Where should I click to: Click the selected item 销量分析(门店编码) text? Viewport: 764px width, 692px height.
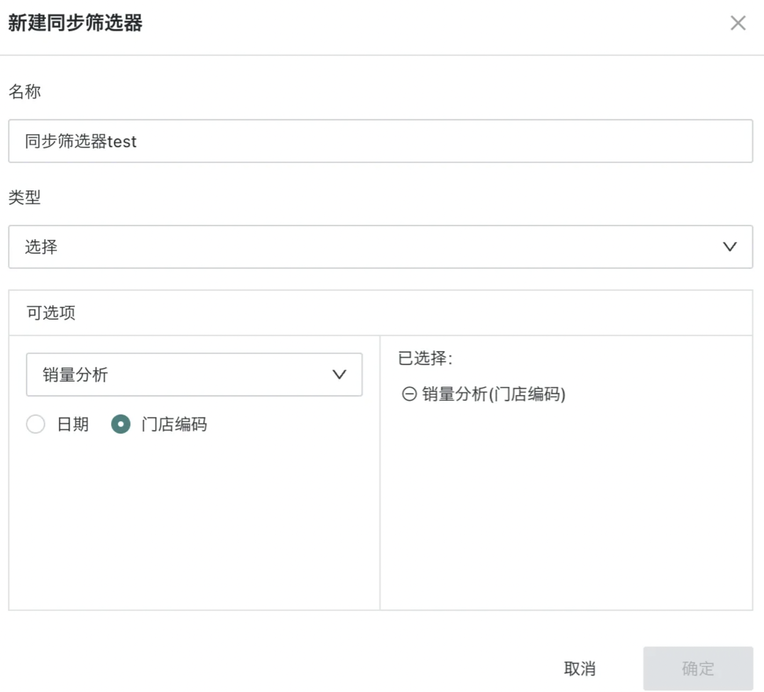coord(494,394)
